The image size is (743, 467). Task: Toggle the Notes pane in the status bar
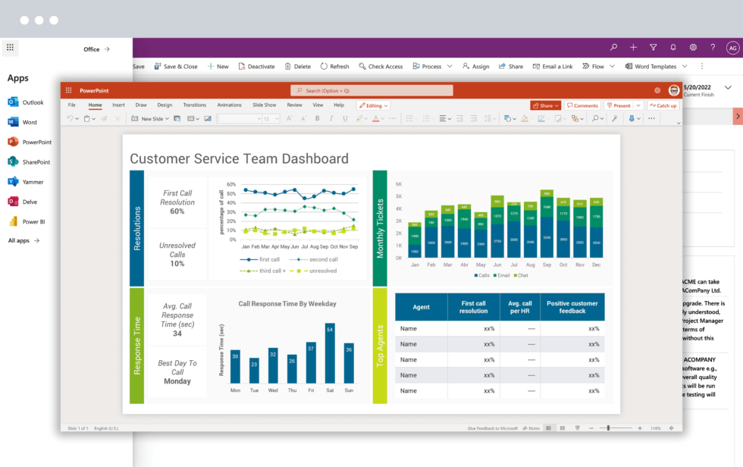[x=529, y=428]
